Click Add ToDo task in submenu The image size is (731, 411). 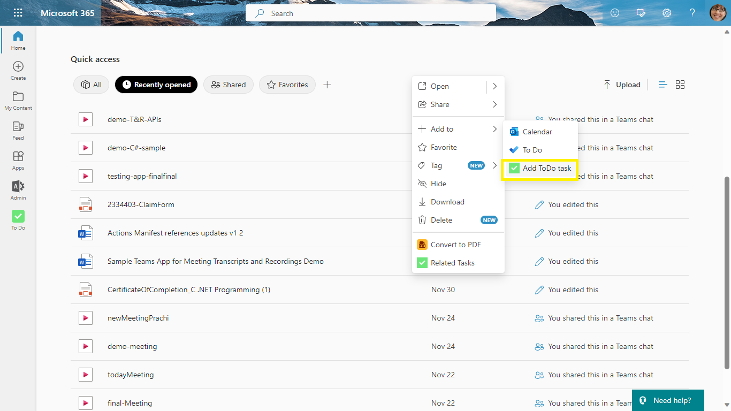540,168
